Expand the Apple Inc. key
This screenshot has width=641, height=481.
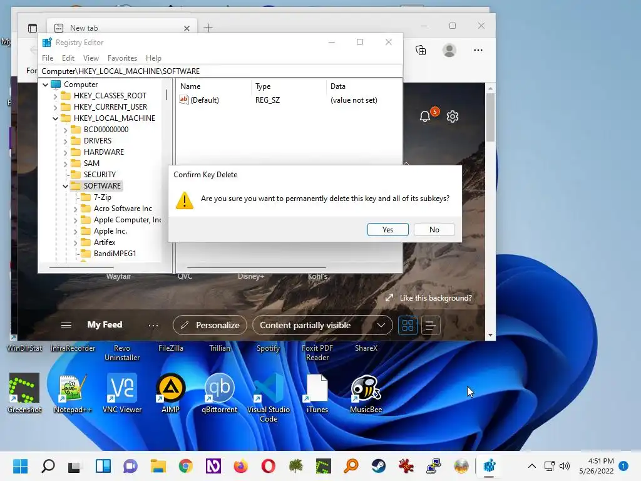[76, 232]
